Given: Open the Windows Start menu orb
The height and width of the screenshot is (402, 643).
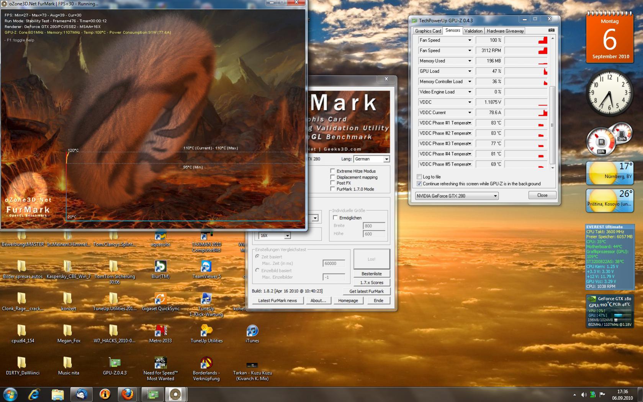Looking at the screenshot, I should 10,394.
